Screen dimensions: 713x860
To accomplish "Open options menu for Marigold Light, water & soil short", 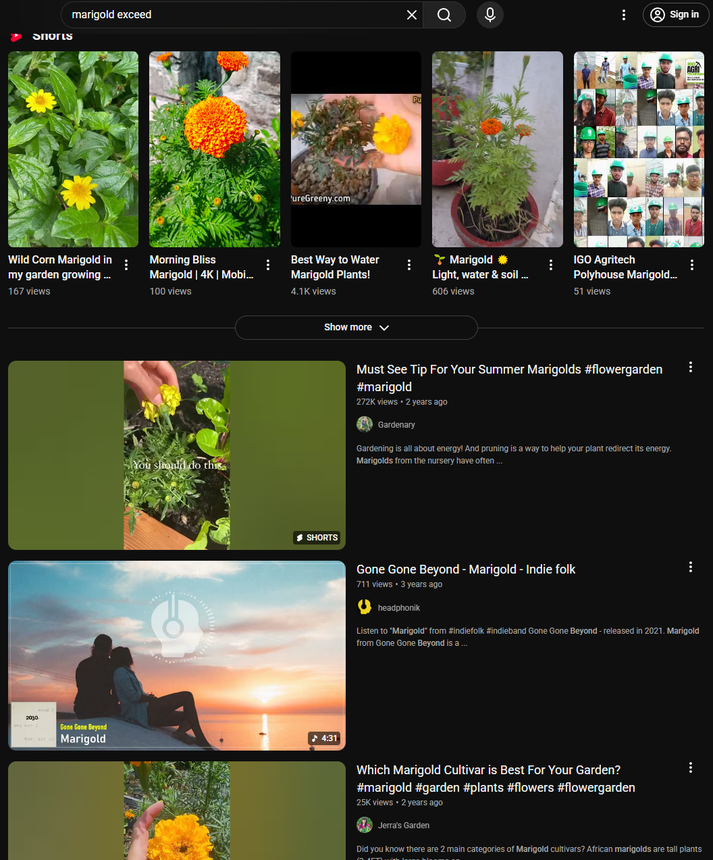I will coord(551,265).
